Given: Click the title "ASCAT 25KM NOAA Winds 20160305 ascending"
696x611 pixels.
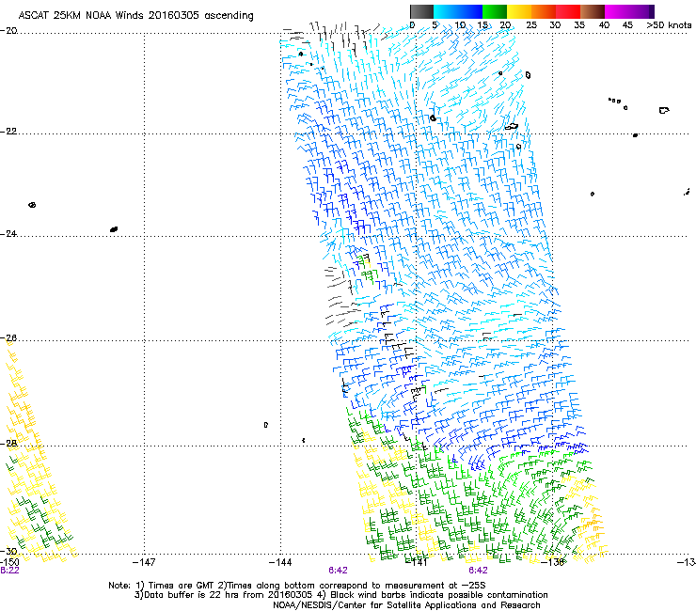Looking at the screenshot, I should 135,16.
